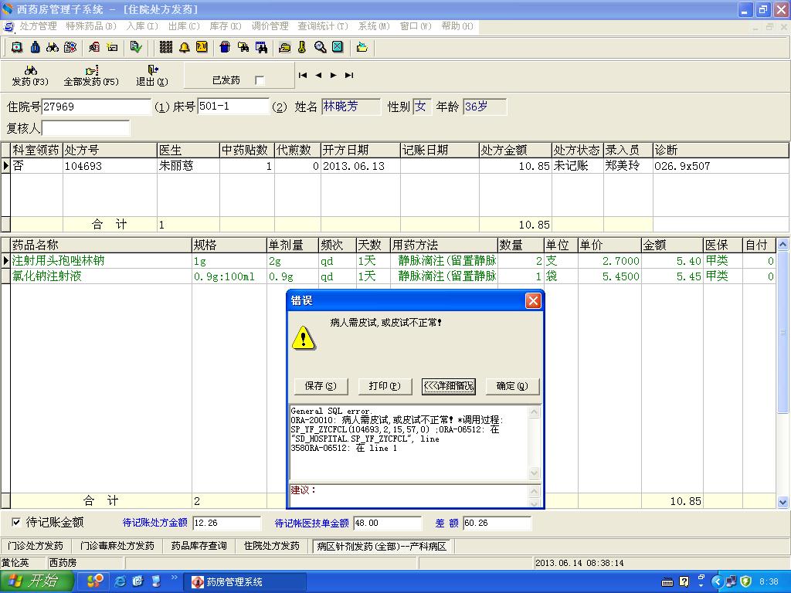Click the document with green checkmark icon
Image resolution: width=791 pixels, height=593 pixels.
coord(136,47)
